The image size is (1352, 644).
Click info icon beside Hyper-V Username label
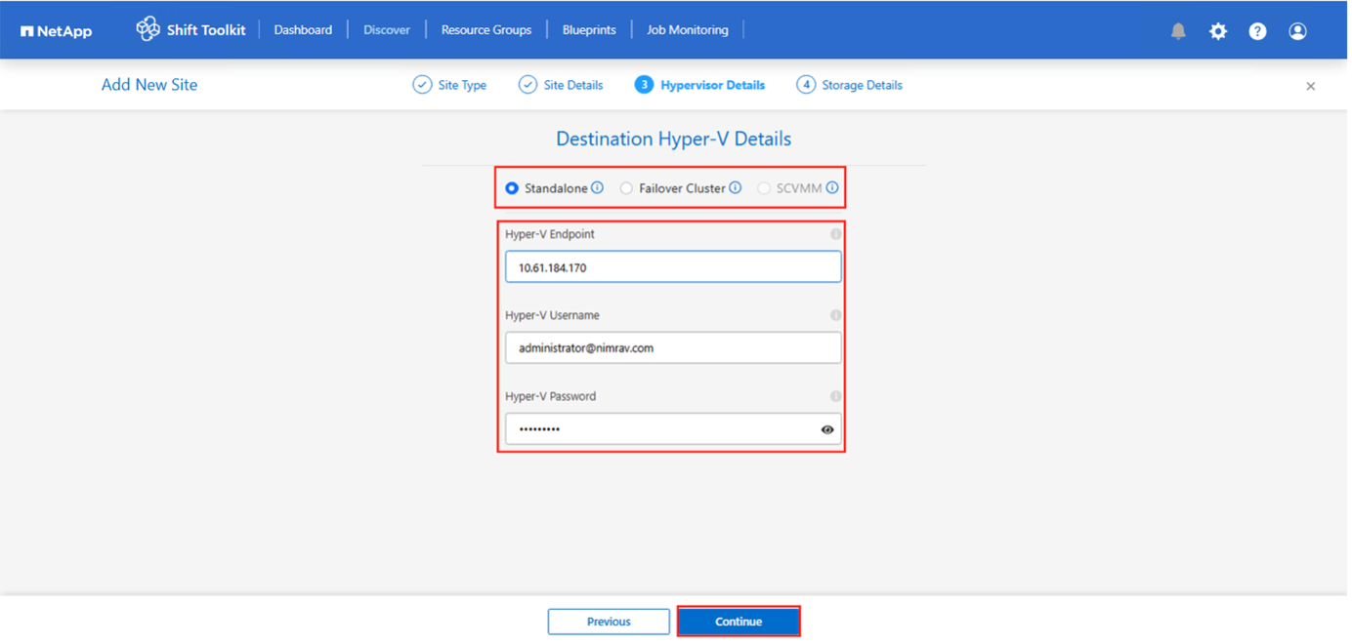coord(835,315)
